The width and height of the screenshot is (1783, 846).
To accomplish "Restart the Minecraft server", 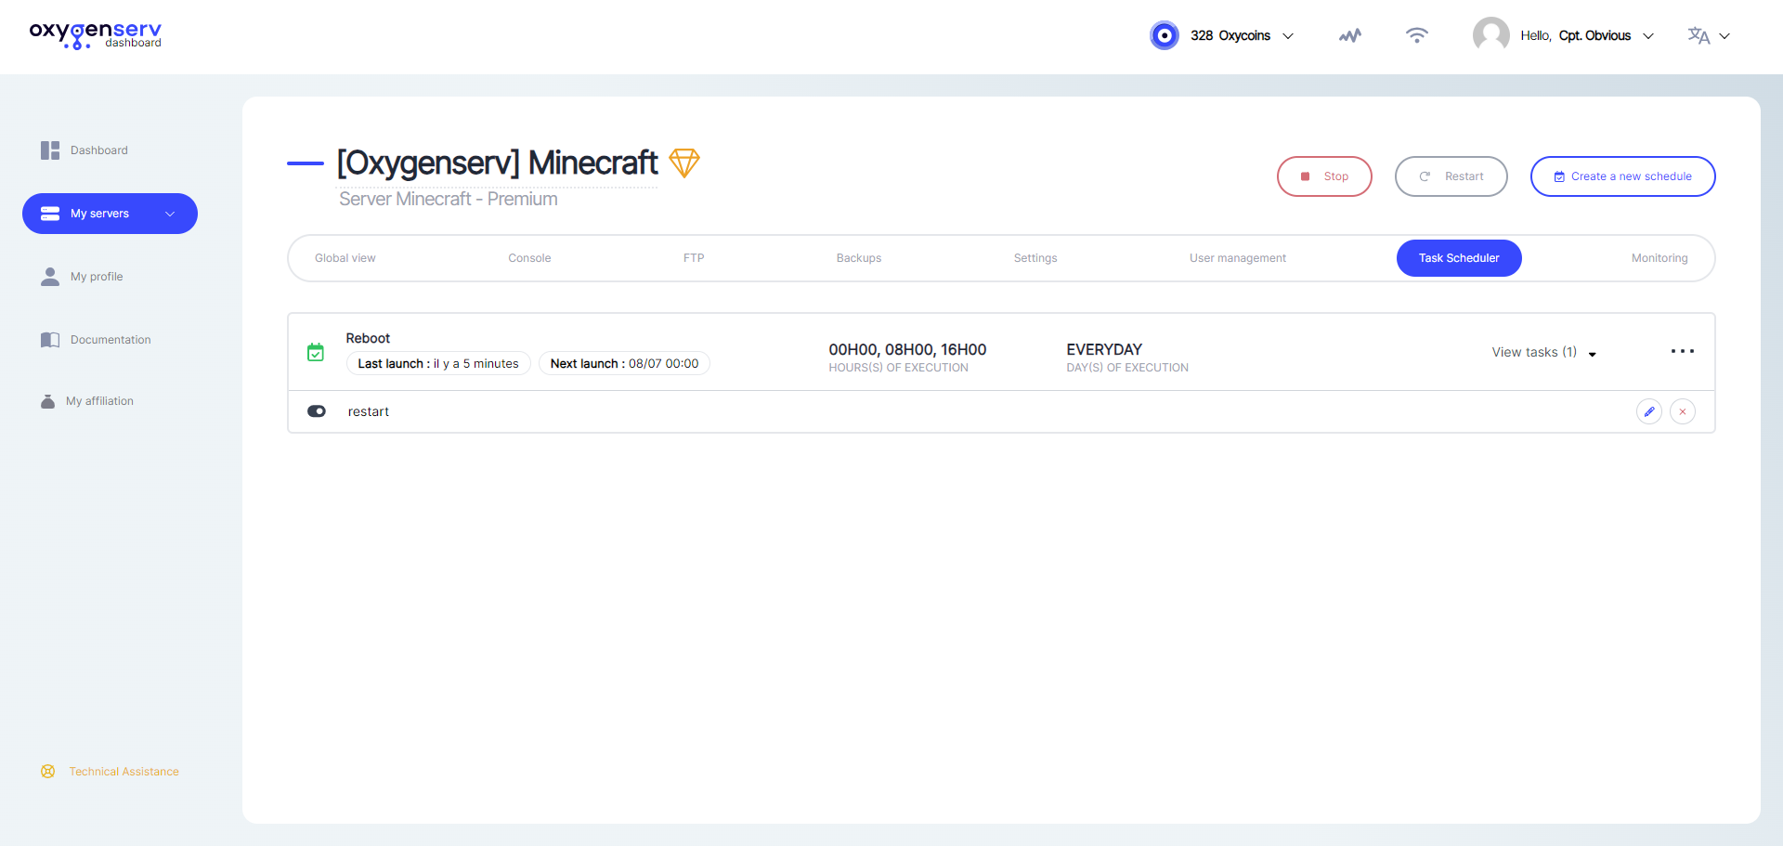I will point(1451,176).
